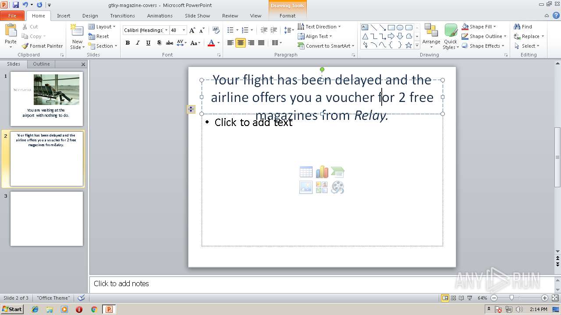The height and width of the screenshot is (315, 561).
Task: Align text left
Action: pos(230,43)
